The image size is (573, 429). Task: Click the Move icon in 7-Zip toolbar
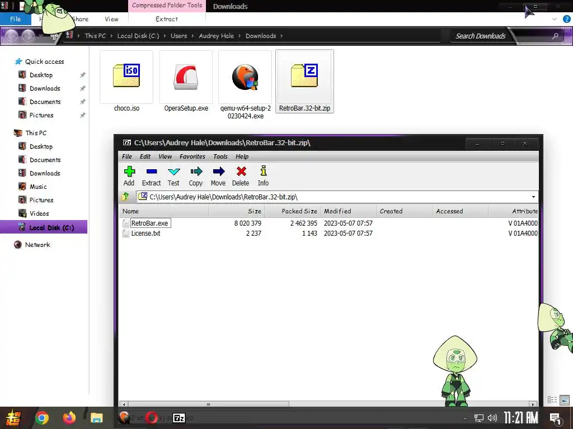click(x=219, y=171)
